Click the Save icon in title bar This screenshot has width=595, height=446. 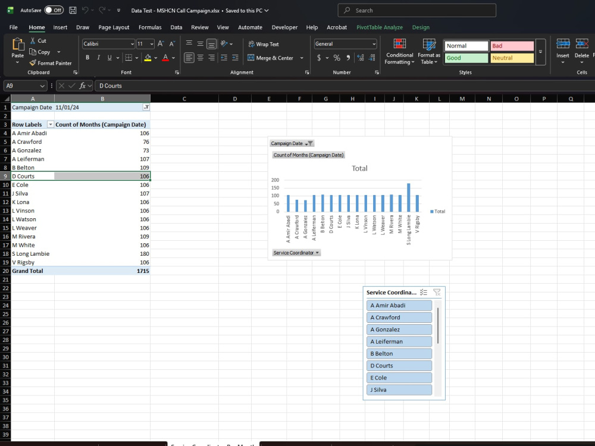pyautogui.click(x=73, y=10)
